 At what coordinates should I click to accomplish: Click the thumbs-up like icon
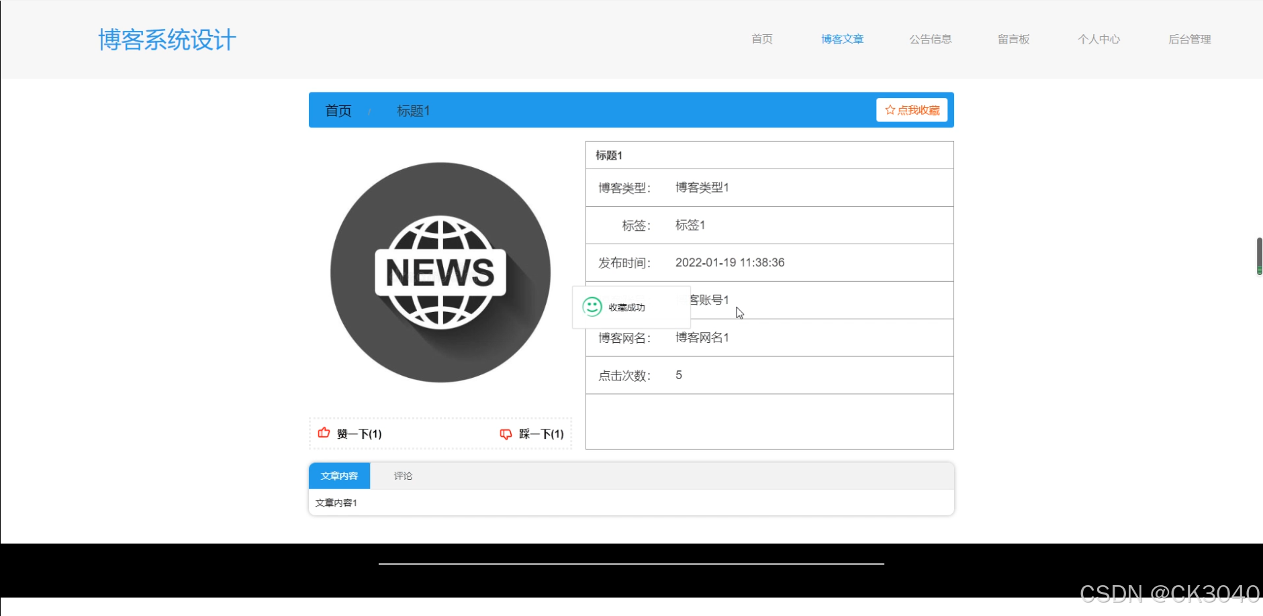[324, 433]
